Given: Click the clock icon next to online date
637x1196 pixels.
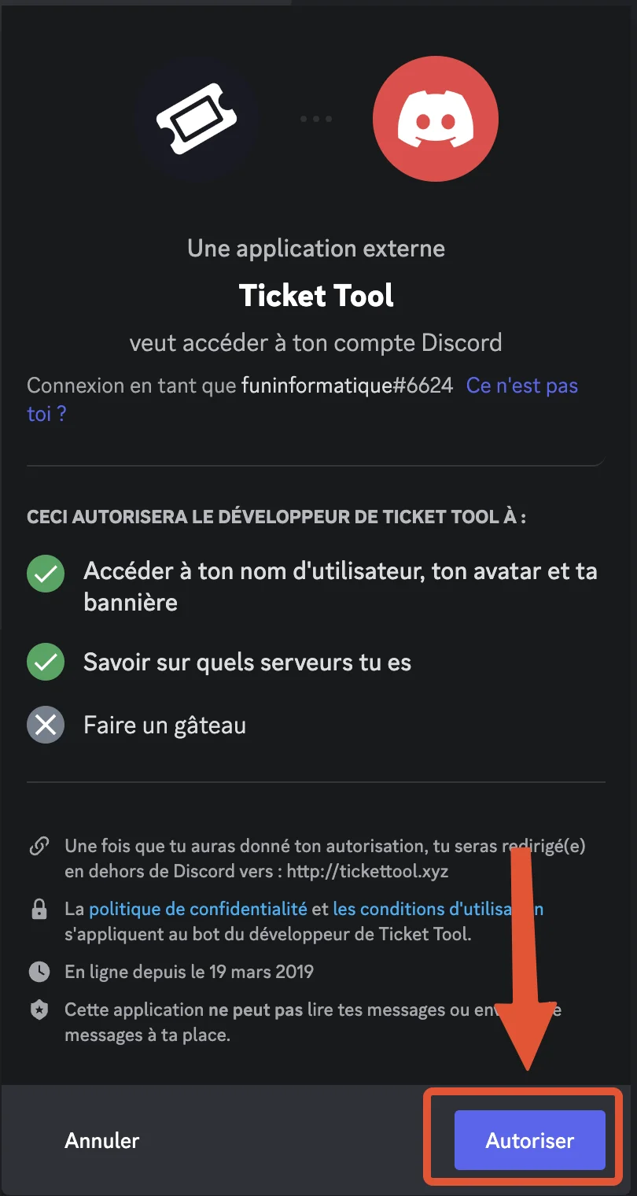Looking at the screenshot, I should (x=39, y=972).
